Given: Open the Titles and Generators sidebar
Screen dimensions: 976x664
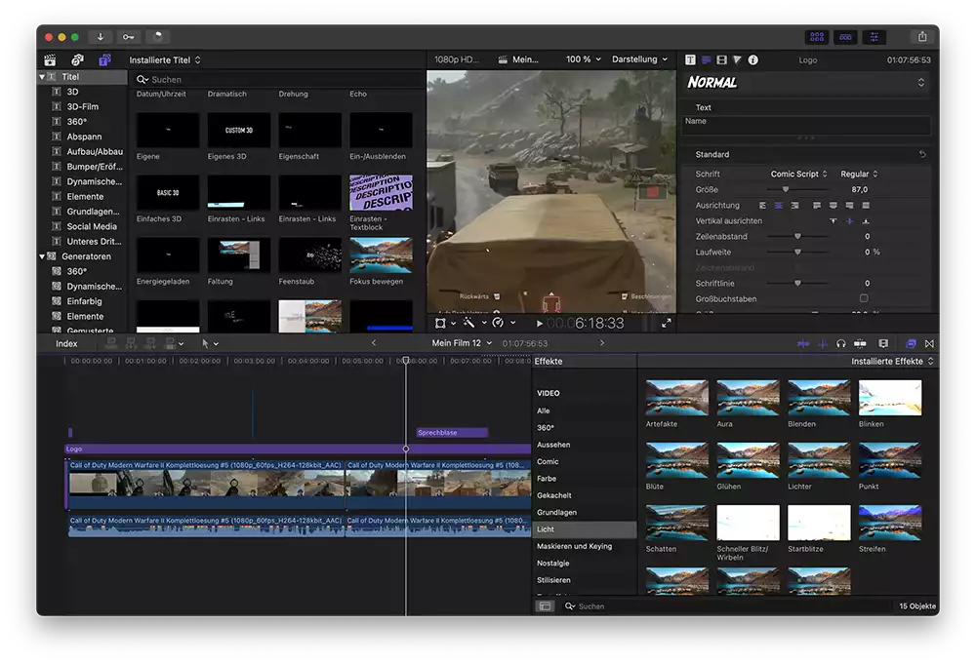Looking at the screenshot, I should point(104,59).
